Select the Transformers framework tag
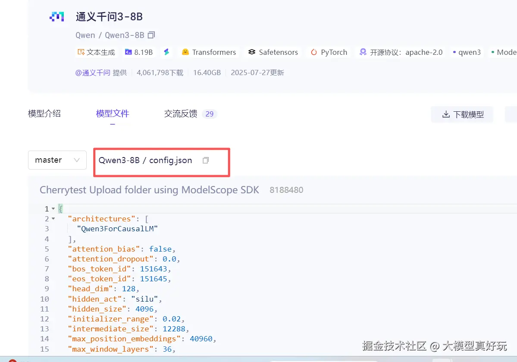The image size is (517, 362). [x=209, y=52]
